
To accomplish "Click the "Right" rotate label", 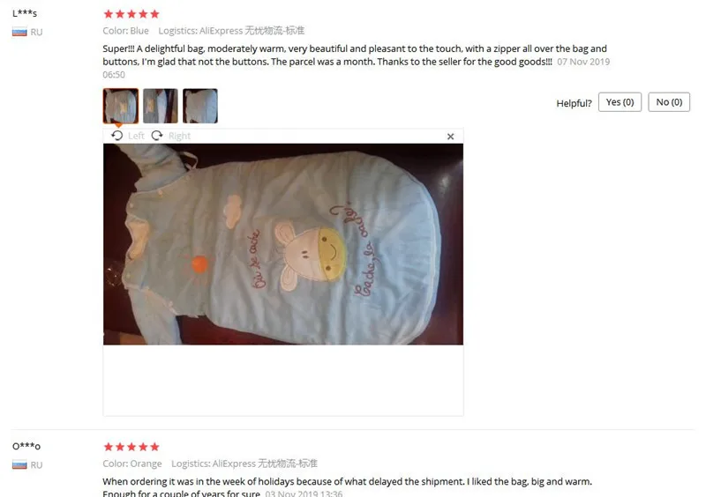I will [179, 136].
